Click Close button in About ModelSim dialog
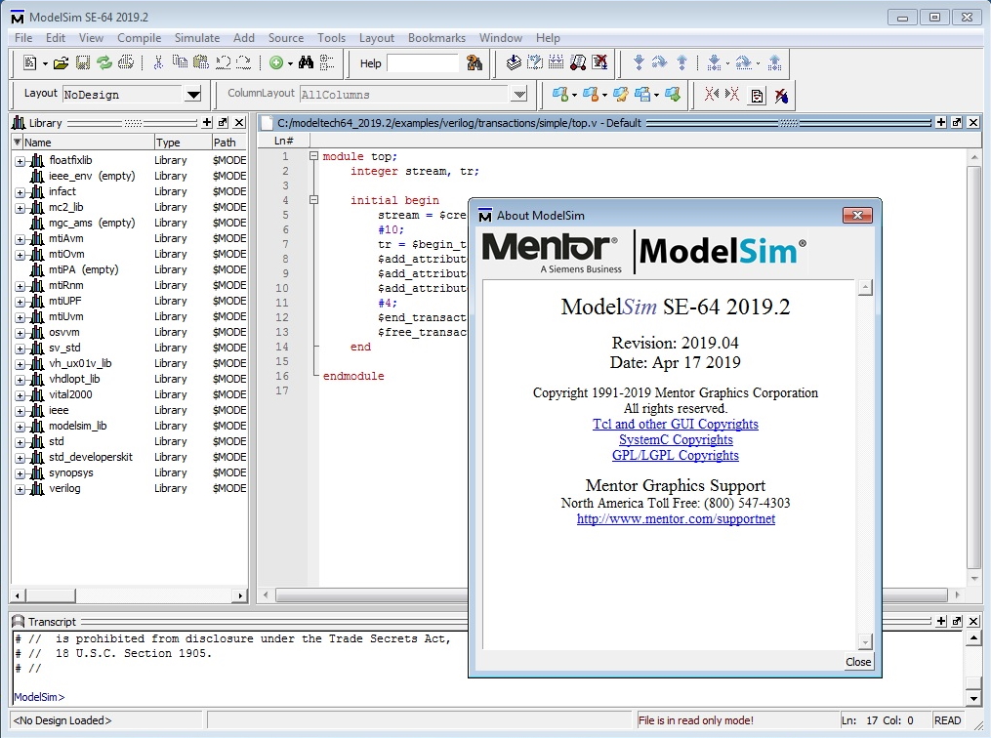Viewport: 991px width, 738px height. coord(858,662)
